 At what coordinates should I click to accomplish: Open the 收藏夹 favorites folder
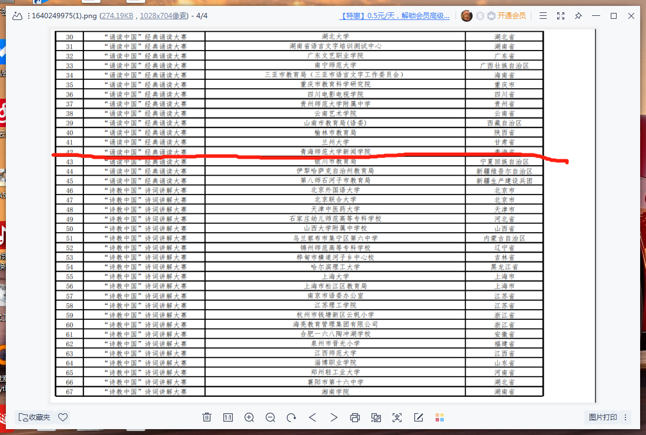coord(35,417)
